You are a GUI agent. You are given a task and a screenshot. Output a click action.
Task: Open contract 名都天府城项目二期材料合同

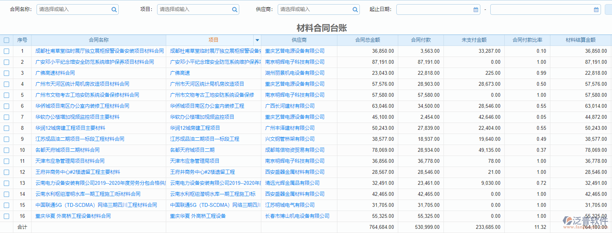[x=67, y=150]
